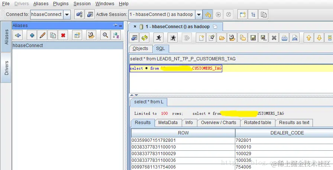
Task: Open the Windows menu
Action: tap(105, 4)
